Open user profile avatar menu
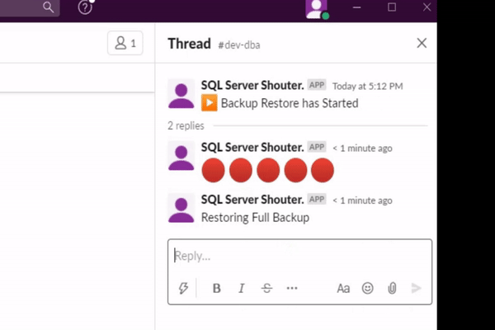This screenshot has height=330, width=495. [x=315, y=8]
